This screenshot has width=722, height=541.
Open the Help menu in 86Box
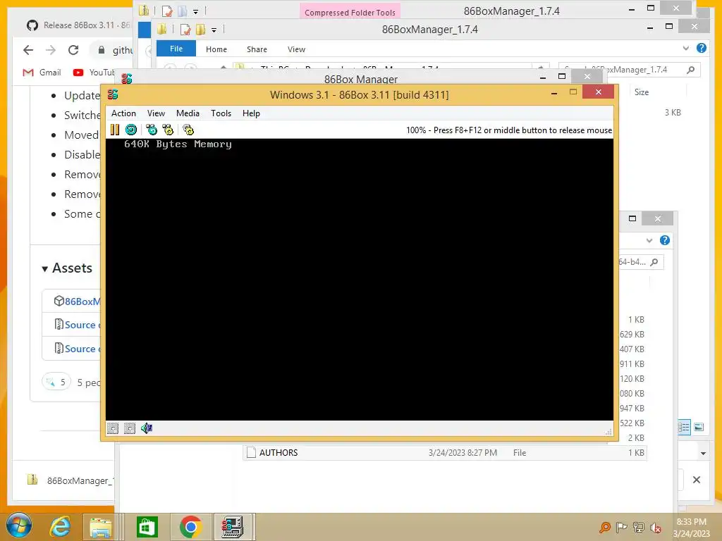tap(252, 113)
